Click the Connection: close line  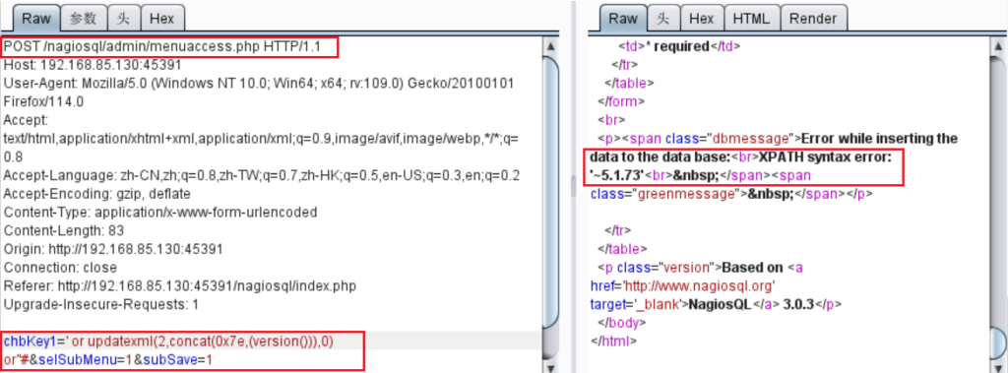60,267
